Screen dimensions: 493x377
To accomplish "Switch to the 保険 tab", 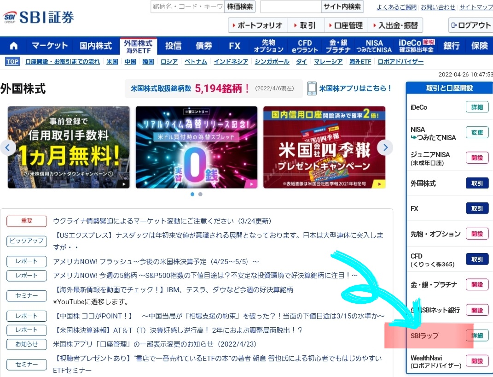I will (x=479, y=46).
